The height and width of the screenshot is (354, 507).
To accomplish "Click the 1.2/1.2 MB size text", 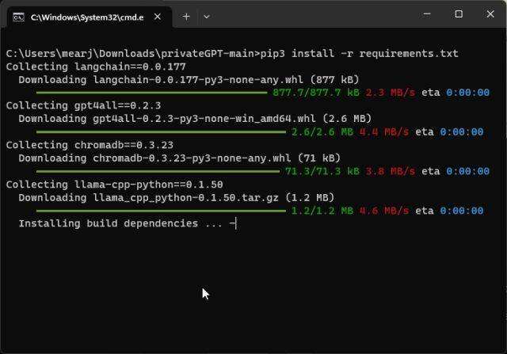I will tap(322, 211).
